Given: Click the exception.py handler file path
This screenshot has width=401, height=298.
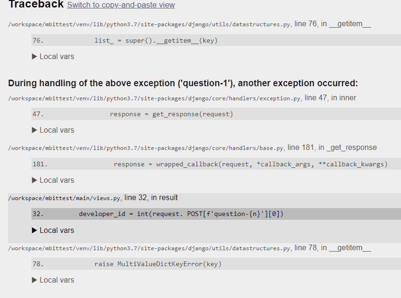Looking at the screenshot, I should [x=155, y=98].
